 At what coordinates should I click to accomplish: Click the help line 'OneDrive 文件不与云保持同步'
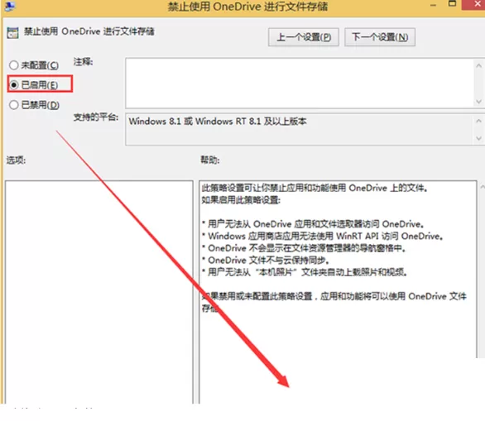(x=266, y=261)
